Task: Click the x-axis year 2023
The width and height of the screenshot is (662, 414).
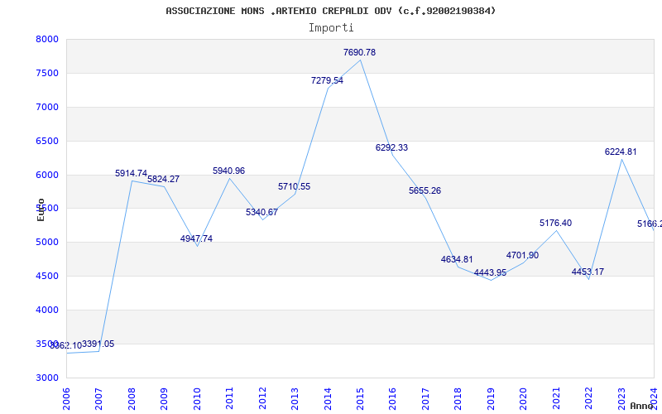Action: coord(621,399)
